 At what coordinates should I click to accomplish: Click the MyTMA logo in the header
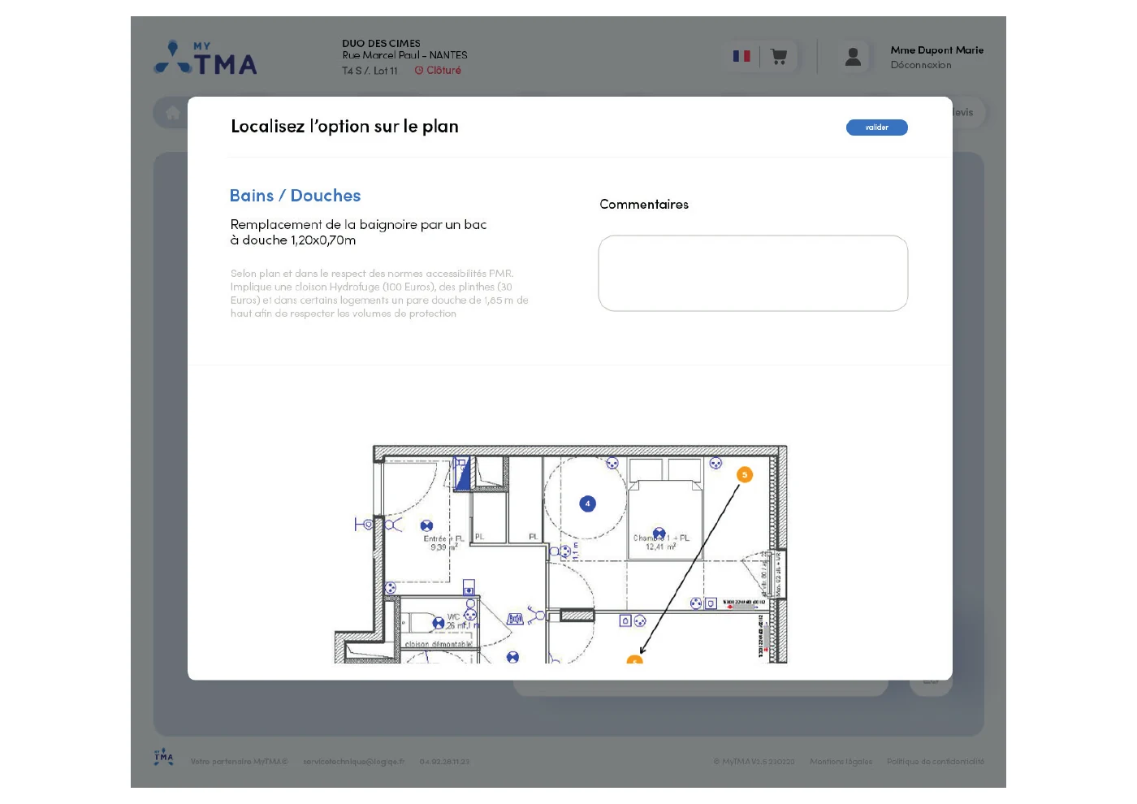(x=205, y=58)
